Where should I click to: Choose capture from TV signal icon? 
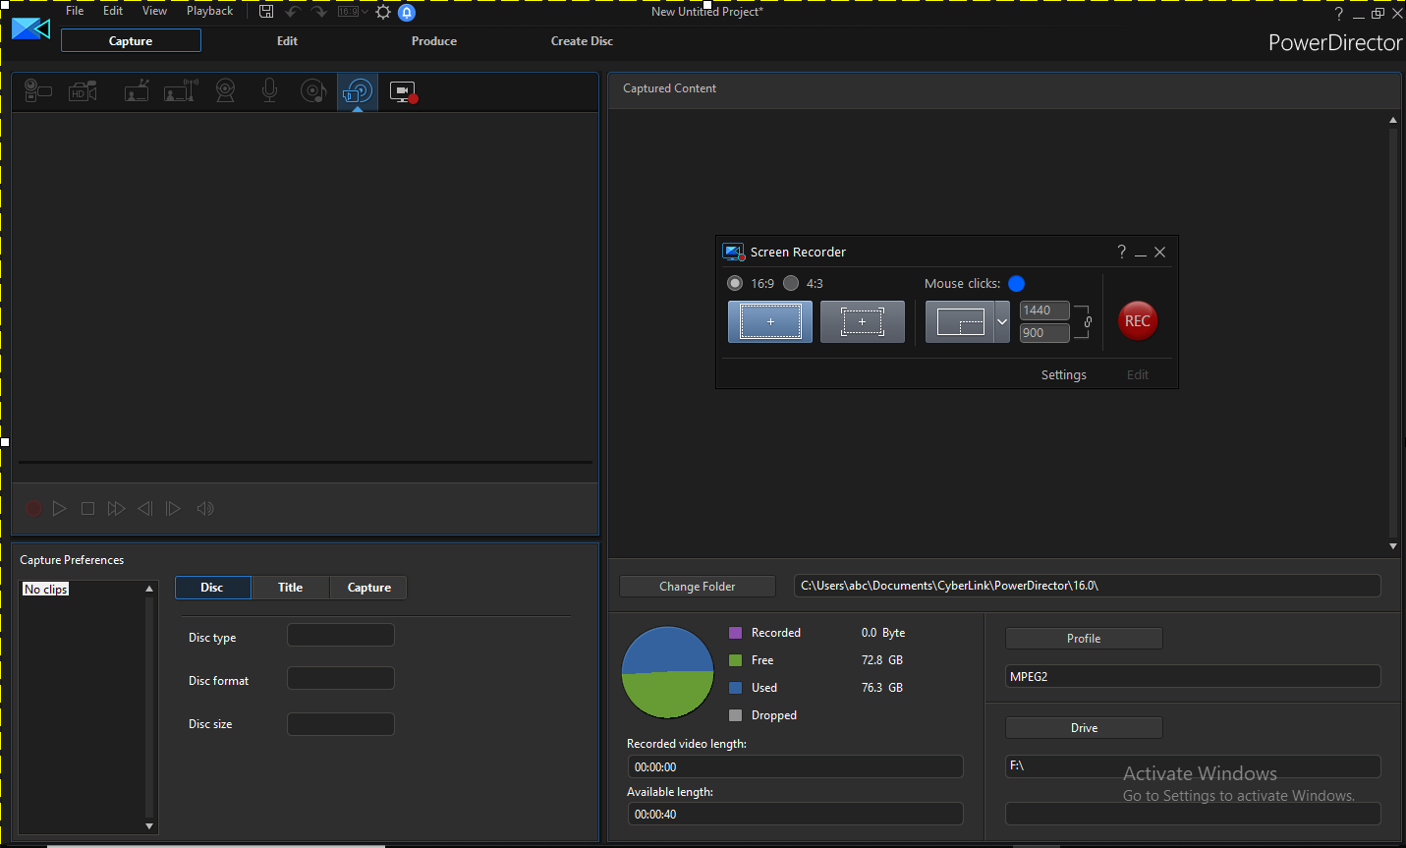(x=137, y=91)
